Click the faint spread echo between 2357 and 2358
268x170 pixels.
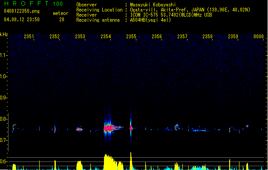tap(199, 130)
